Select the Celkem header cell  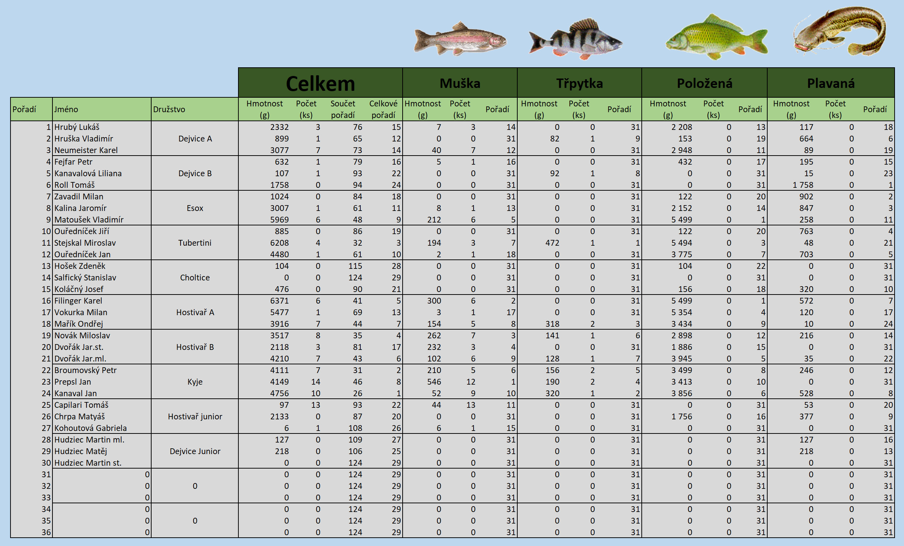(320, 83)
